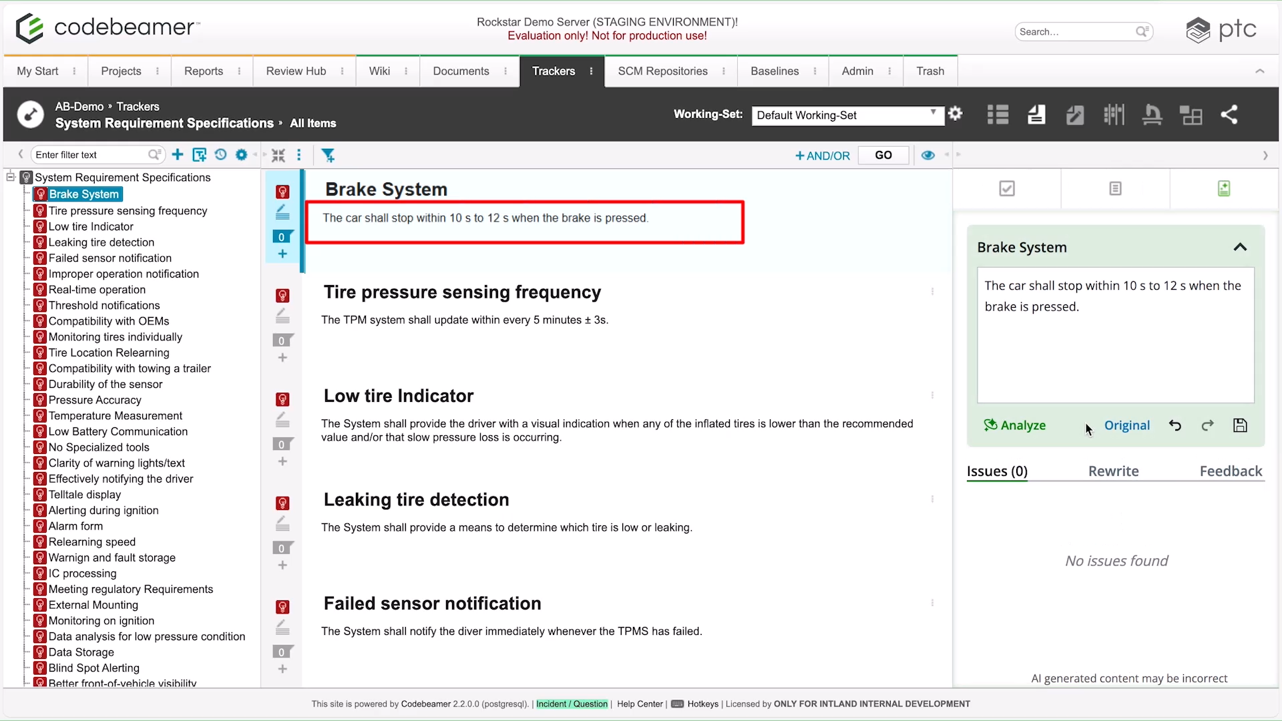The height and width of the screenshot is (721, 1282).
Task: Collapse the Brake System AI panel chevron
Action: 1241,247
